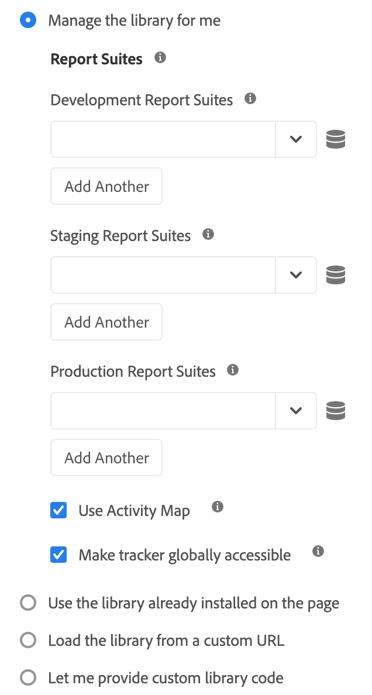Choose Load the library from a custom URL
This screenshot has height=695, width=372.
(x=28, y=641)
